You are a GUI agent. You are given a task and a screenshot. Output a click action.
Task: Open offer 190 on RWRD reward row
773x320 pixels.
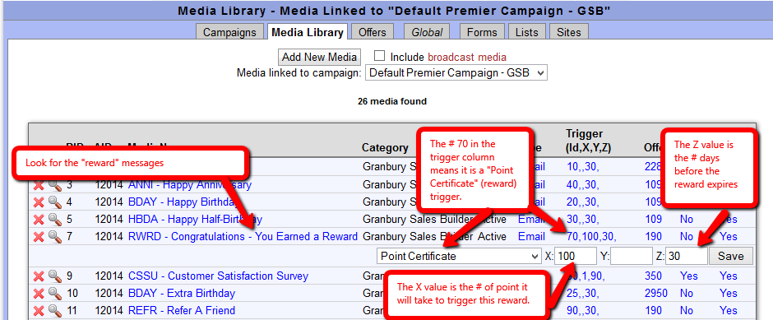tap(653, 237)
